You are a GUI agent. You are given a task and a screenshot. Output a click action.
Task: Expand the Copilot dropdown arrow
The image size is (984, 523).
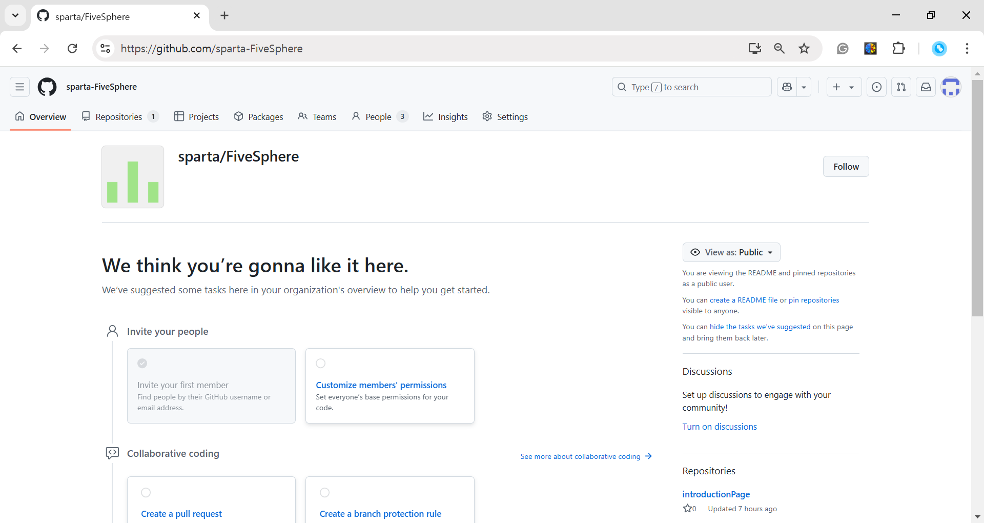tap(804, 87)
